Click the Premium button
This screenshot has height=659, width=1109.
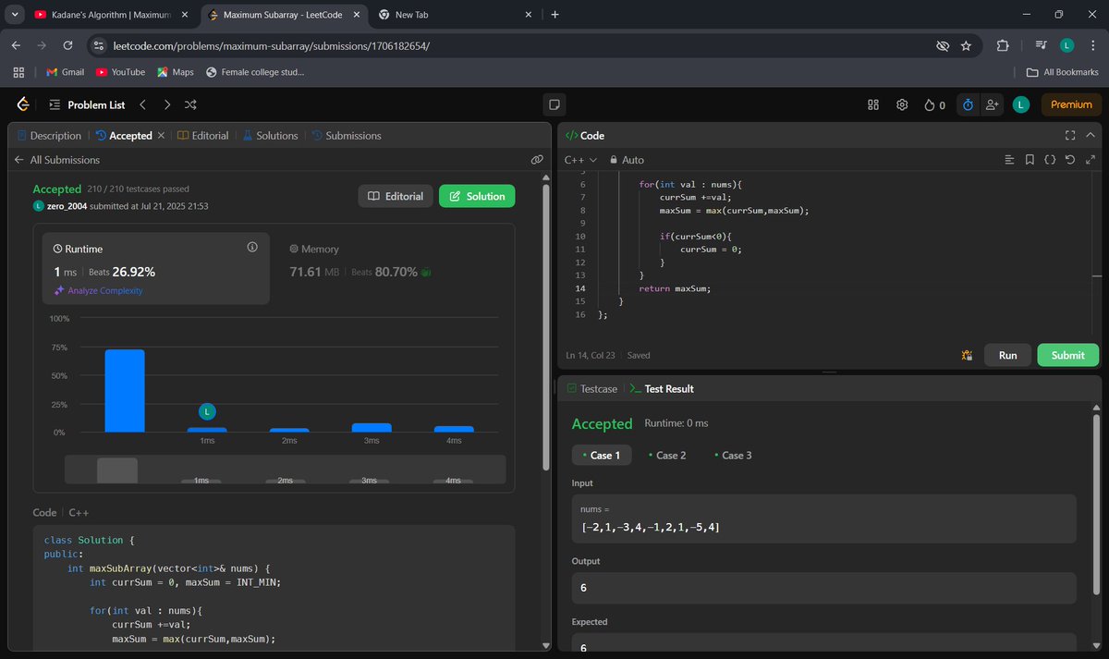(1071, 104)
